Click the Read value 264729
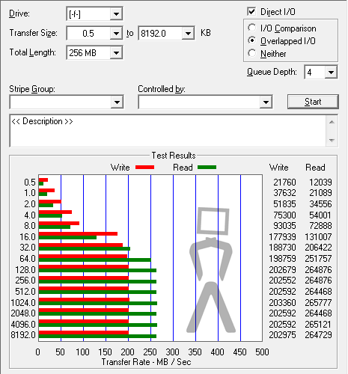This screenshot has height=374, width=348. coord(318,335)
